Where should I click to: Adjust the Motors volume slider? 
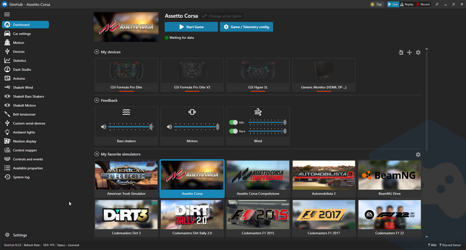click(196, 127)
